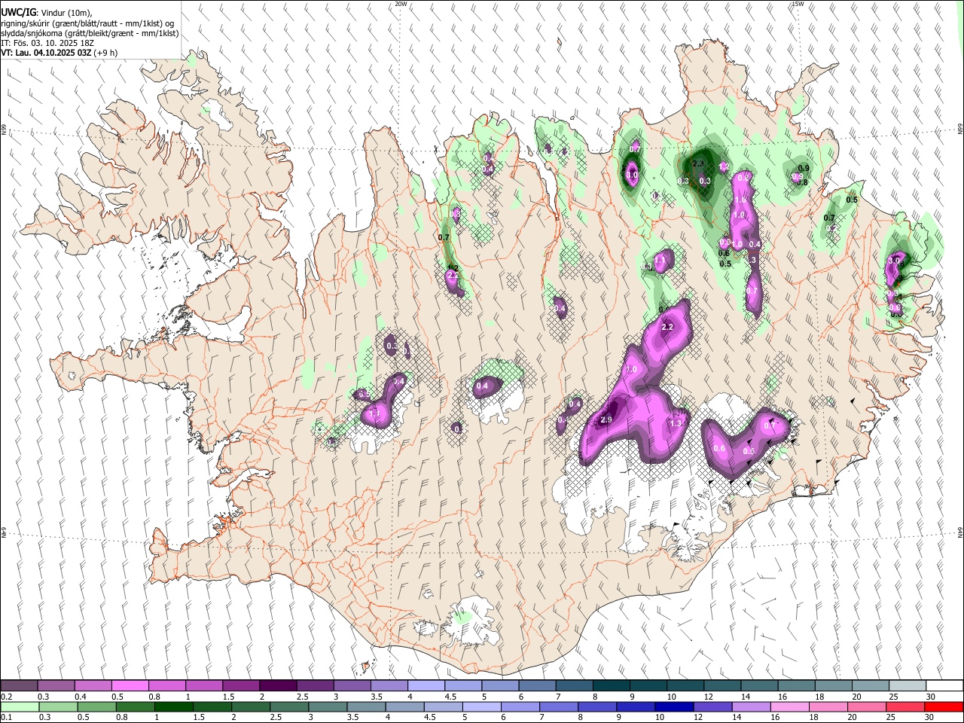Pick the first mauve 0.2–0.3 snow scale swatch
Viewport: 964px width, 723px height.
click(x=19, y=685)
